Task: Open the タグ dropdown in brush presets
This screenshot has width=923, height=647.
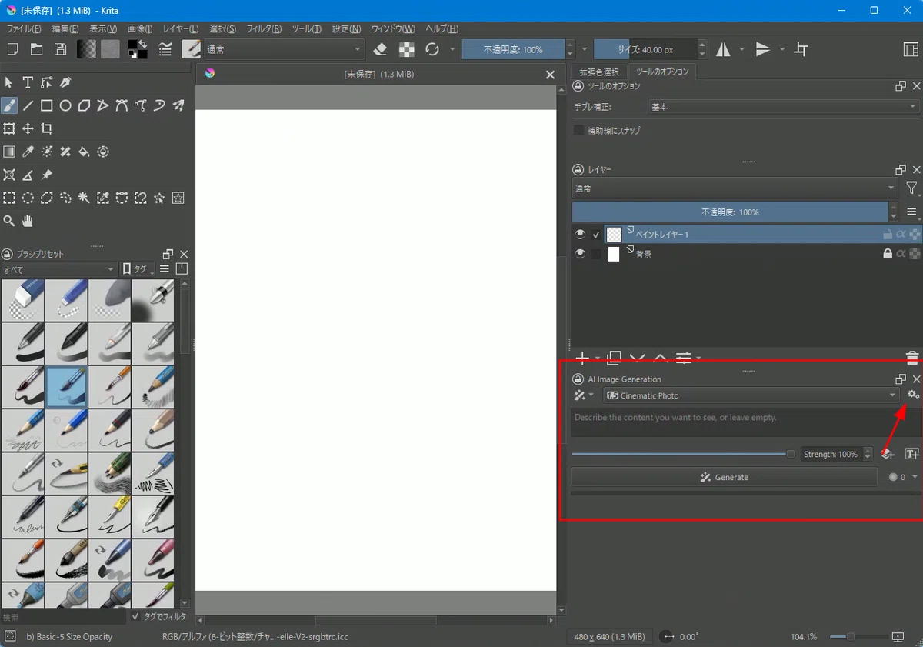Action: pos(138,269)
